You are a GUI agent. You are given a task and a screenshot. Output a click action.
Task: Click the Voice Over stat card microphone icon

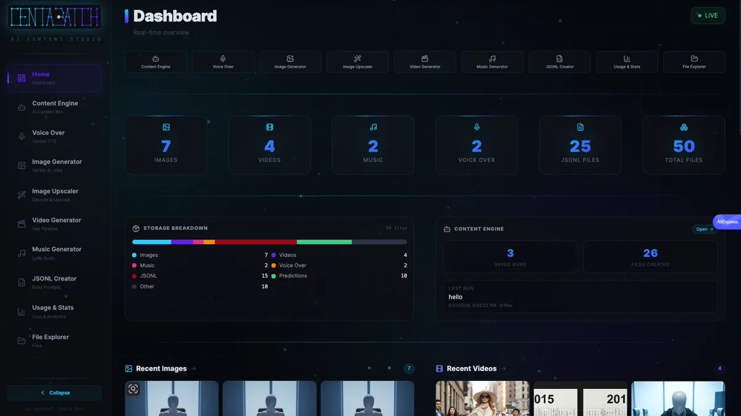(477, 127)
